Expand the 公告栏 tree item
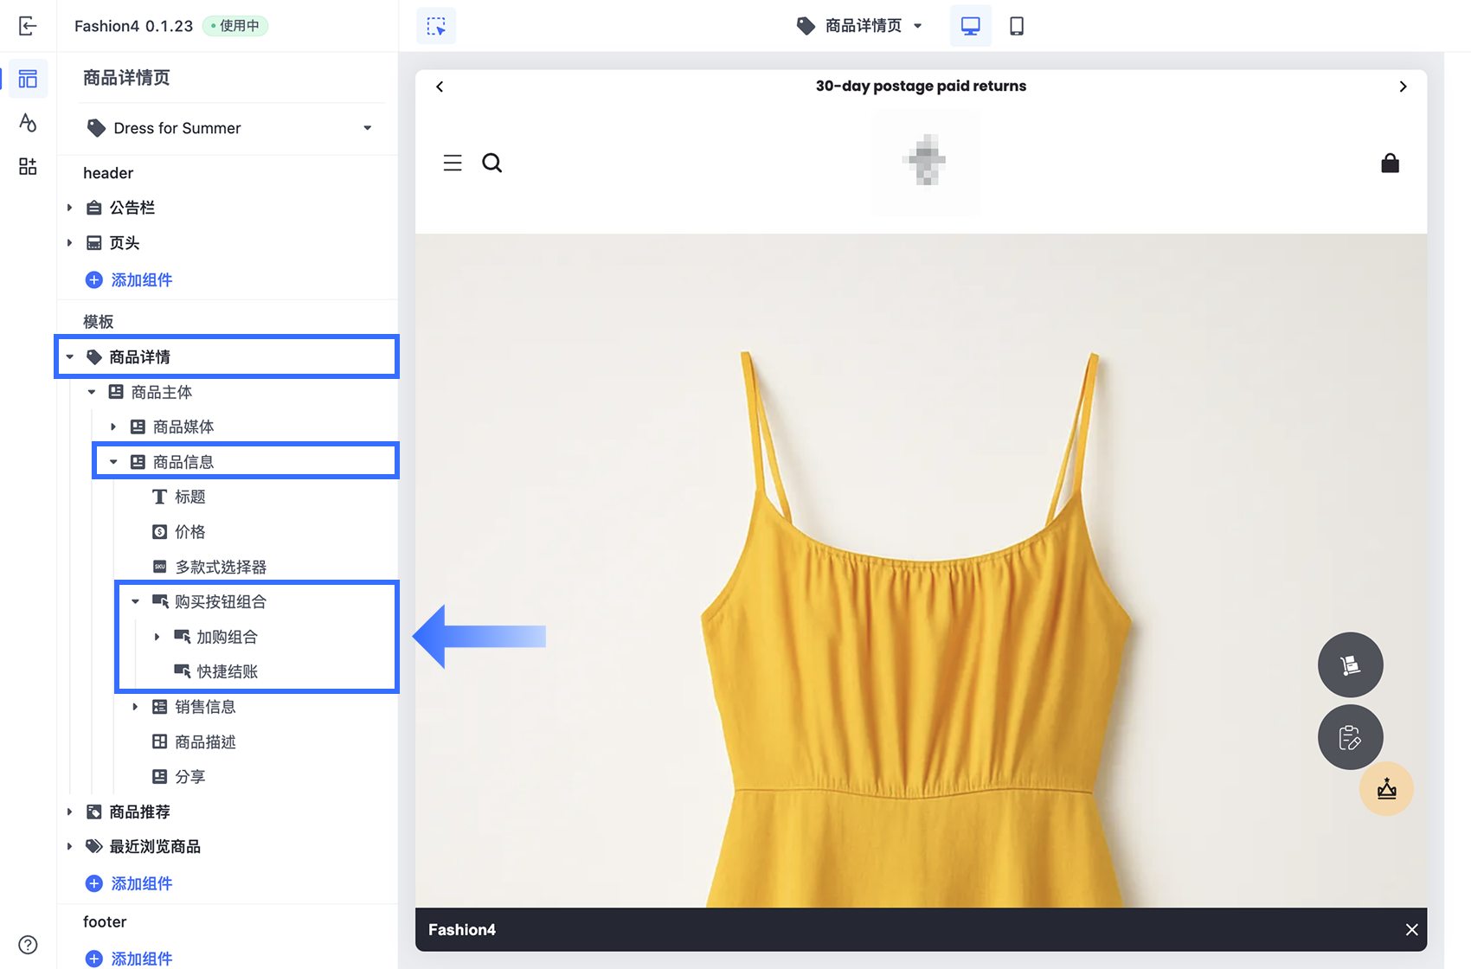Viewport: 1471px width, 969px height. click(70, 208)
